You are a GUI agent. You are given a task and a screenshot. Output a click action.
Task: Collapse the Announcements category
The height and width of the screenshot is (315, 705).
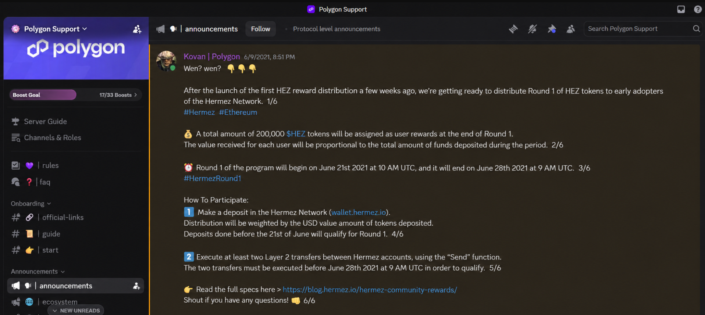coord(38,272)
